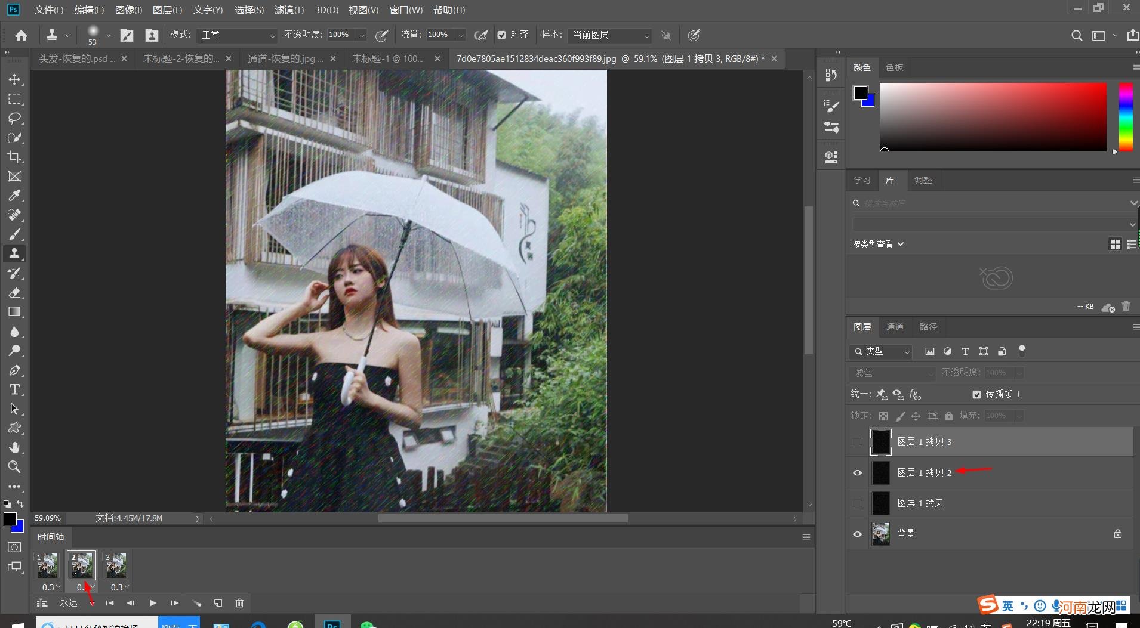
Task: Open the History panel icon
Action: (831, 75)
